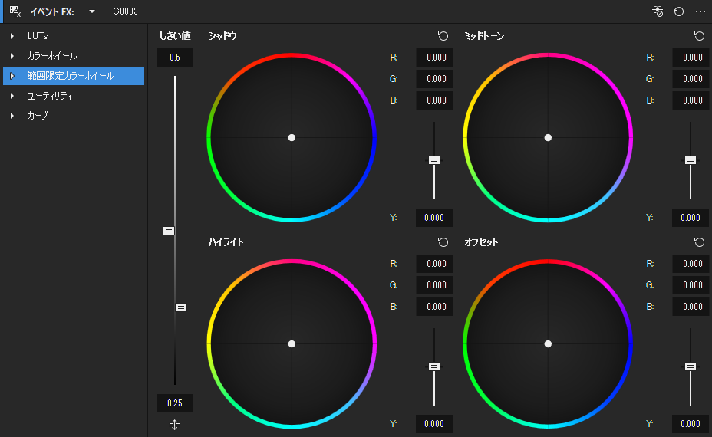Viewport: 712px width, 437px height.
Task: Click the FX chain icon at top right
Action: 658,11
